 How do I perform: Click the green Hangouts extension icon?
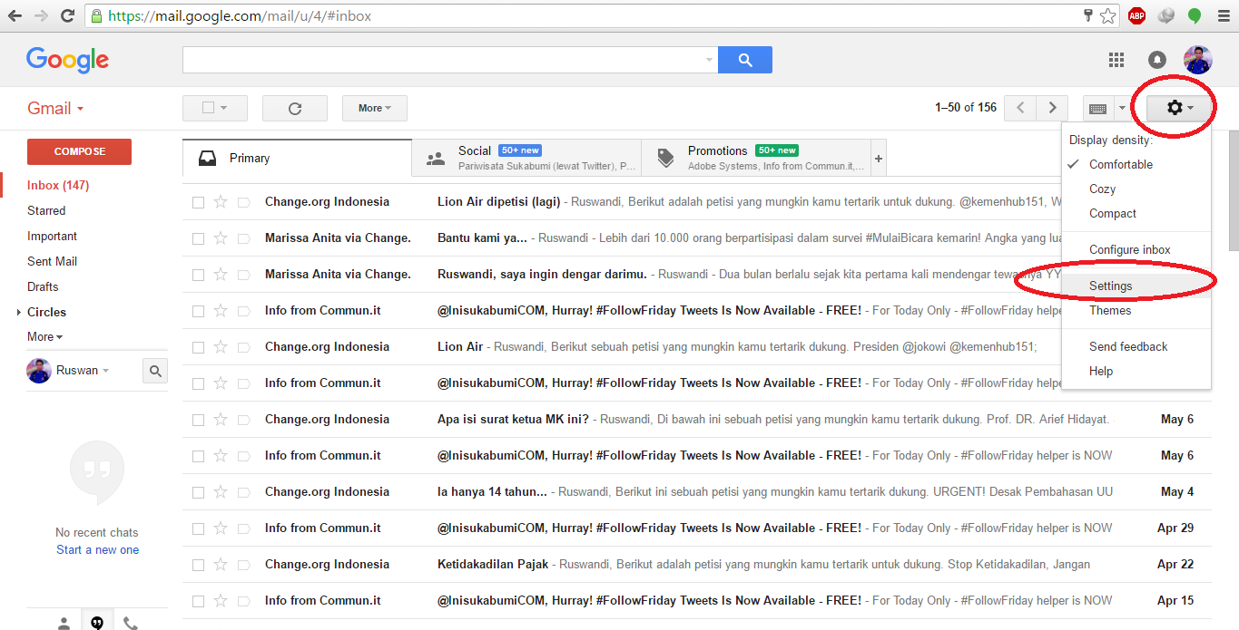click(x=1195, y=15)
